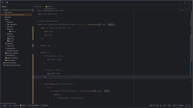Click the .gitignore file icon

click(6, 43)
